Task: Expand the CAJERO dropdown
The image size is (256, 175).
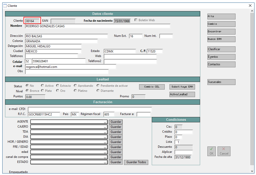Action: click(x=105, y=127)
